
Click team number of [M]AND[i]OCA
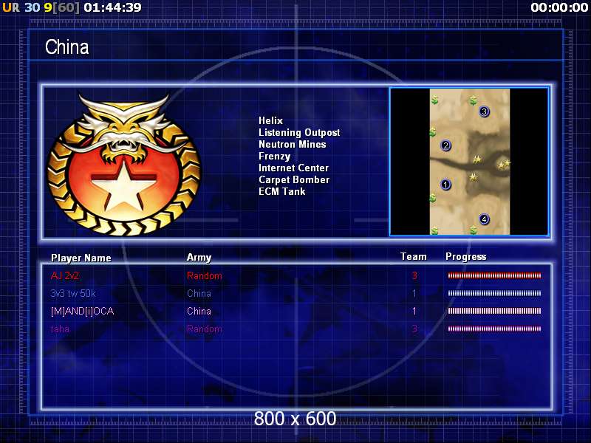coord(414,311)
